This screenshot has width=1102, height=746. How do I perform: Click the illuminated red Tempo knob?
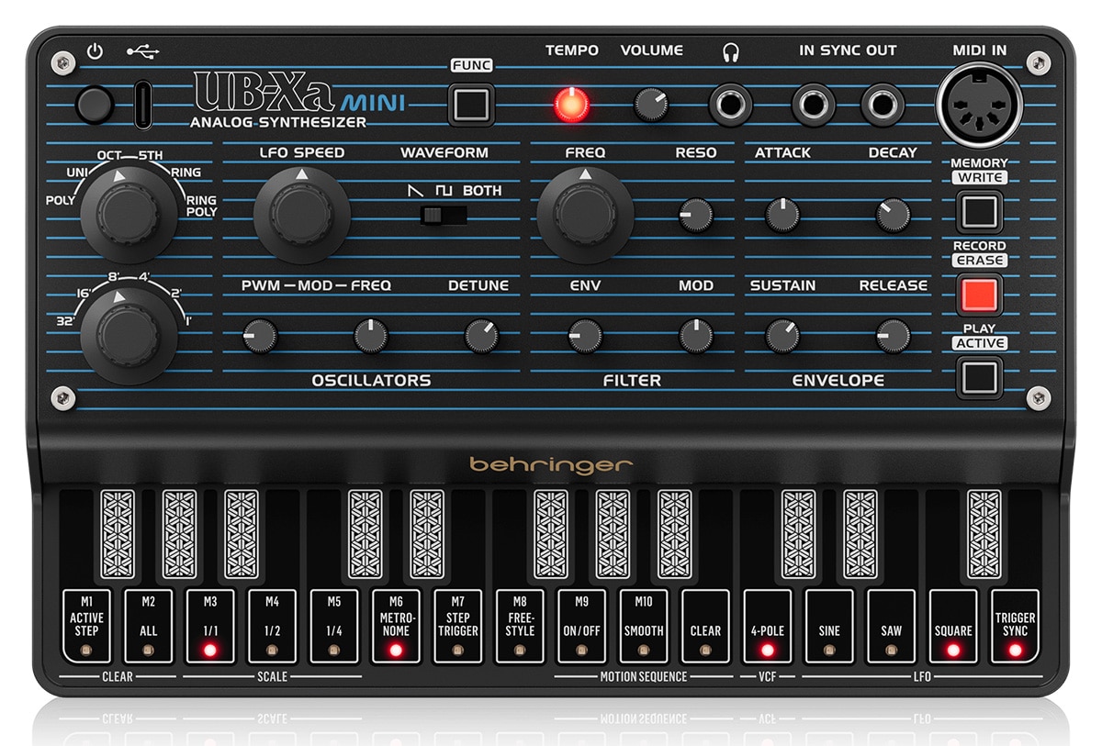pyautogui.click(x=570, y=105)
